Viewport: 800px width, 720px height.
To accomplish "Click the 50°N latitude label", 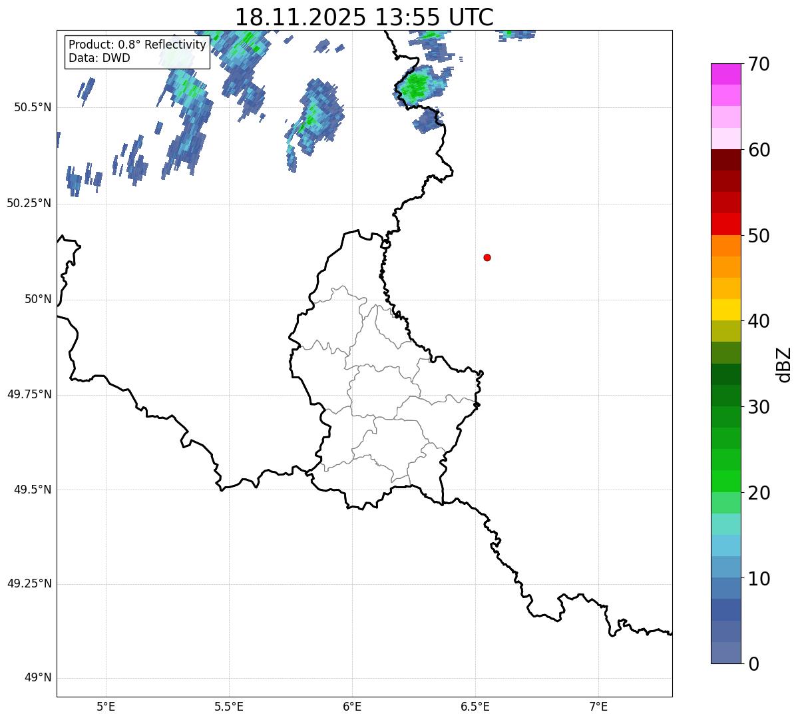I will 38,299.
